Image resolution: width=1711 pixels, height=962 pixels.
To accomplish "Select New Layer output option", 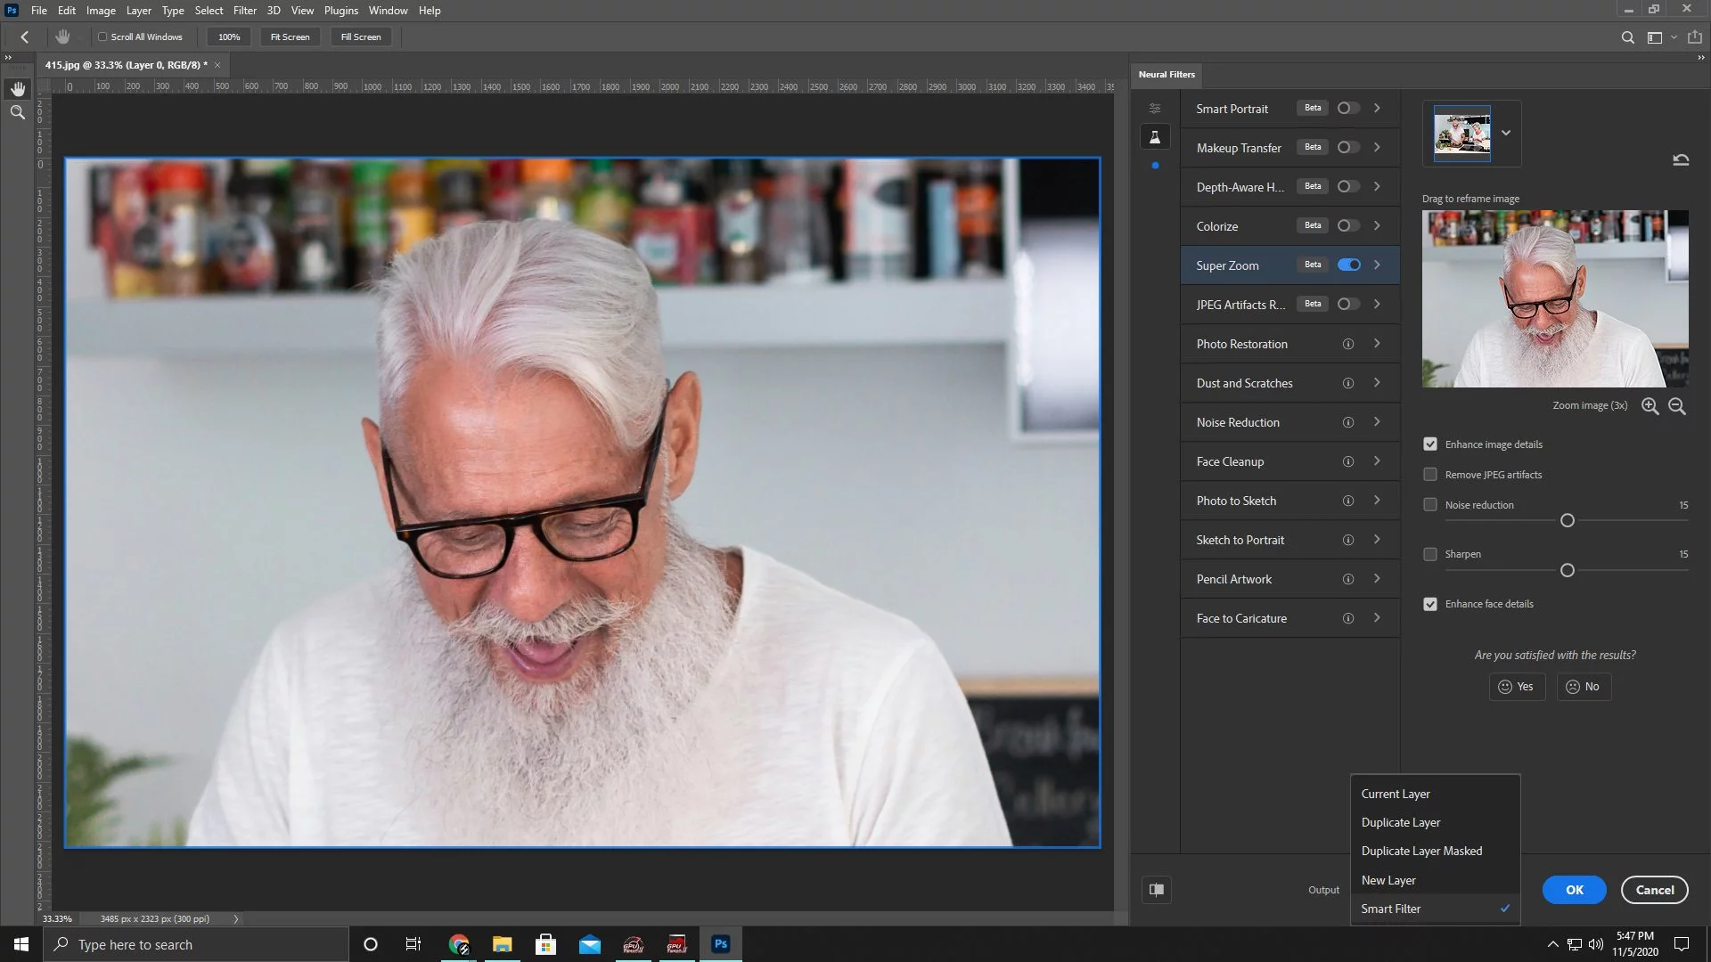I will click(x=1435, y=880).
